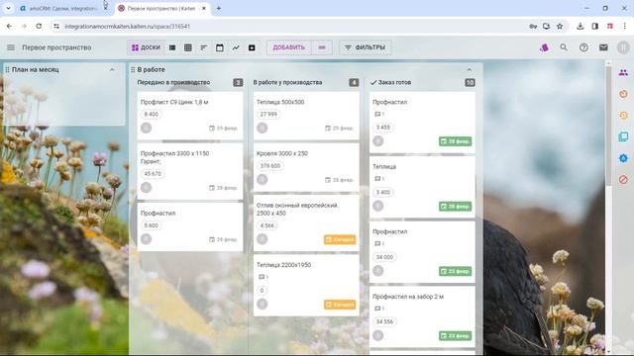The width and height of the screenshot is (634, 356).
Task: Open the Профнастил card priced 5 600
Action: click(x=190, y=226)
